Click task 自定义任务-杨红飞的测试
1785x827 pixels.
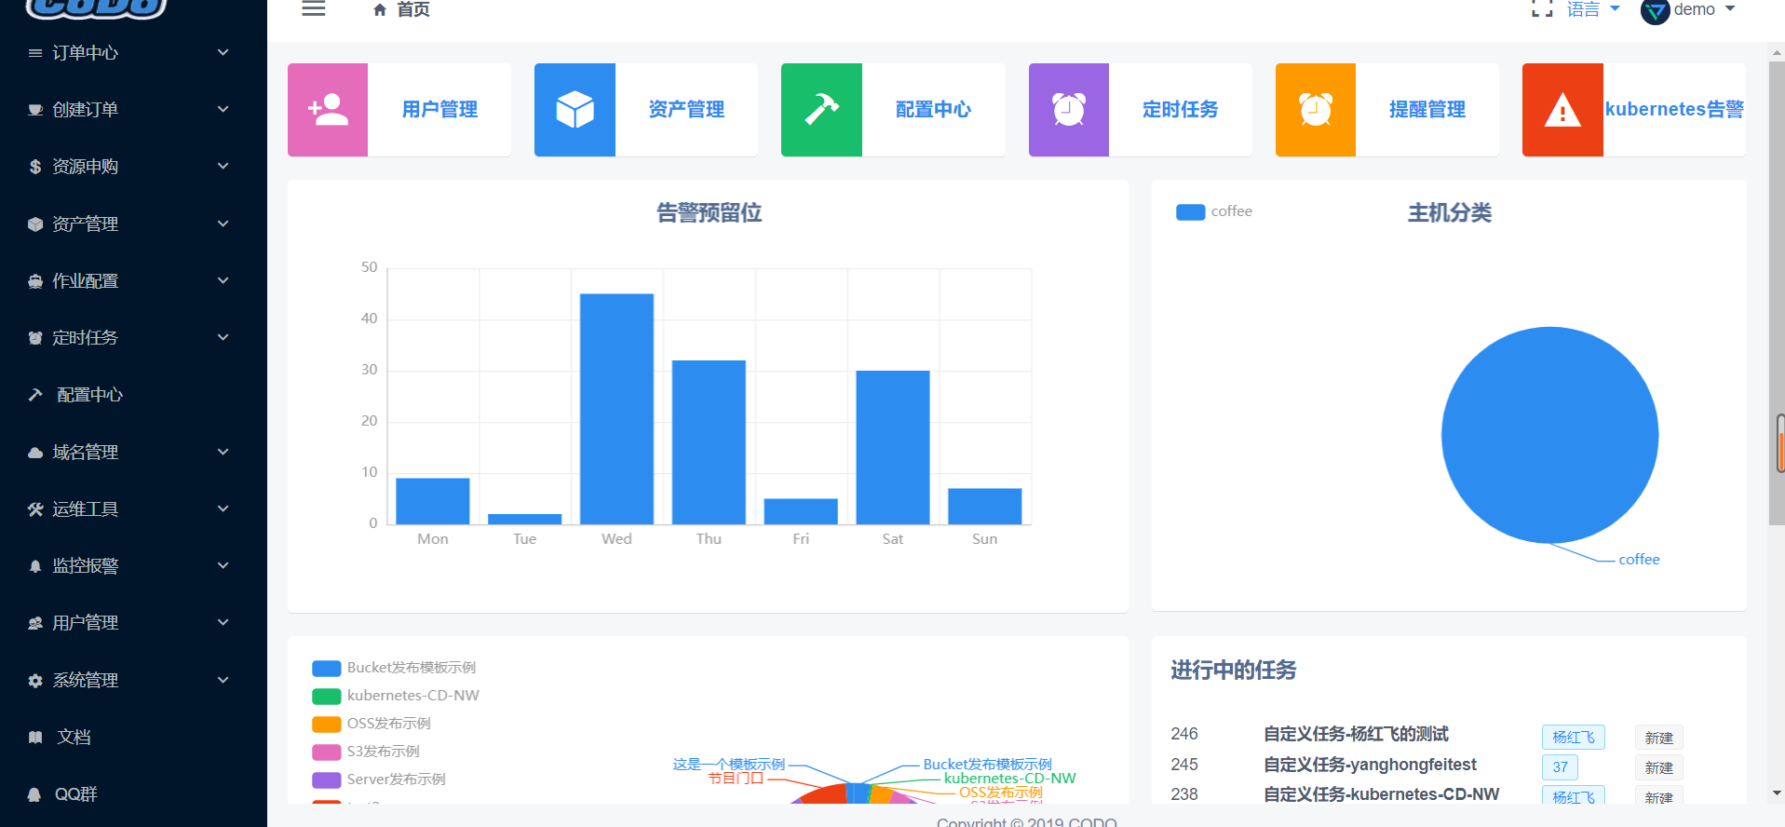click(x=1356, y=734)
